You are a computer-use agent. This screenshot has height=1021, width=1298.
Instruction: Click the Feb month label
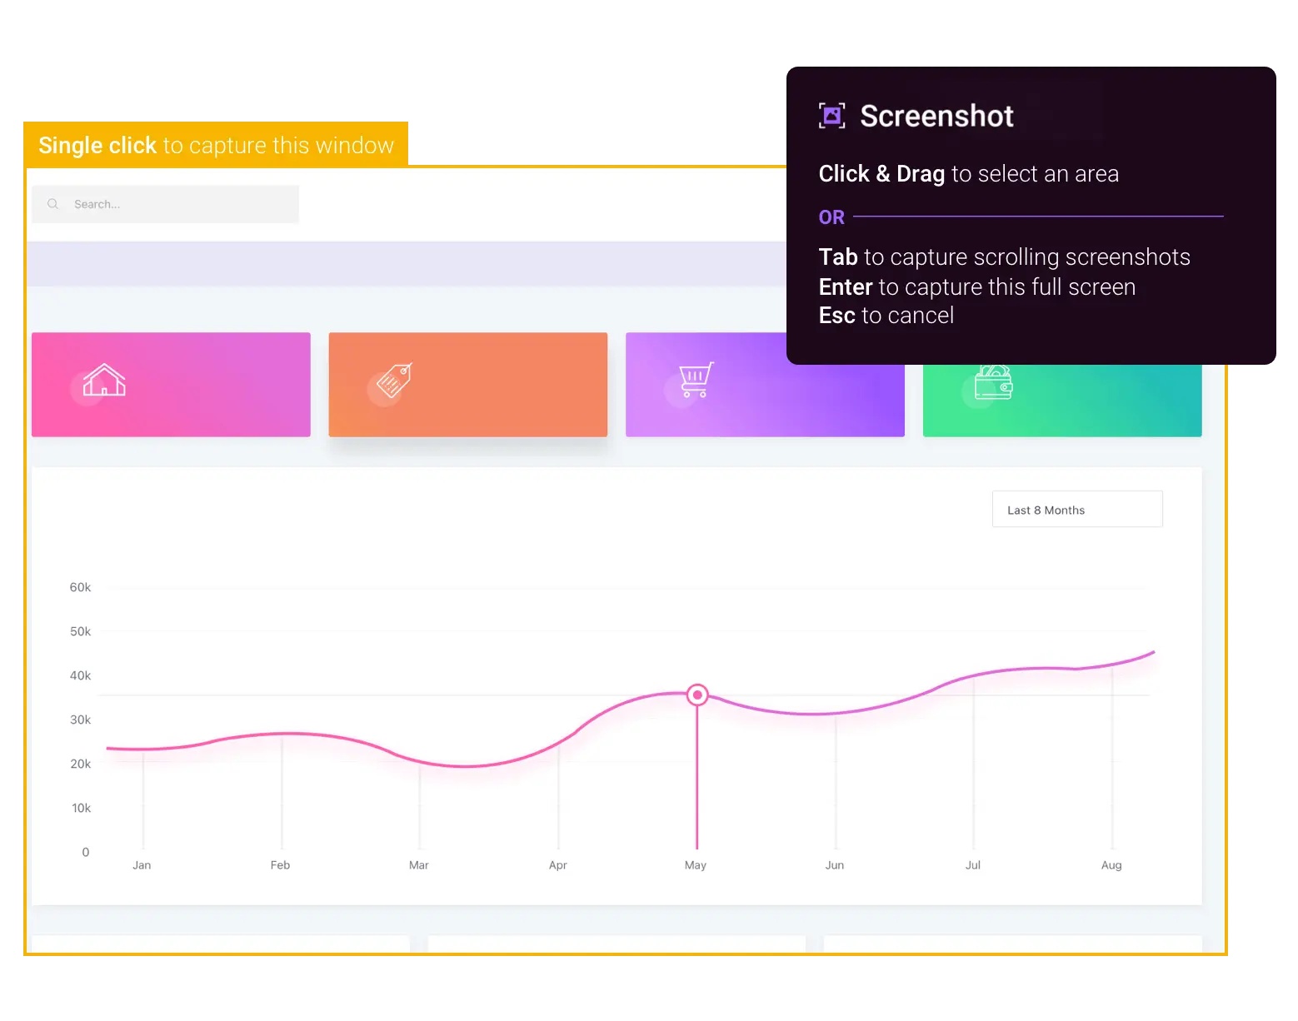[280, 865]
